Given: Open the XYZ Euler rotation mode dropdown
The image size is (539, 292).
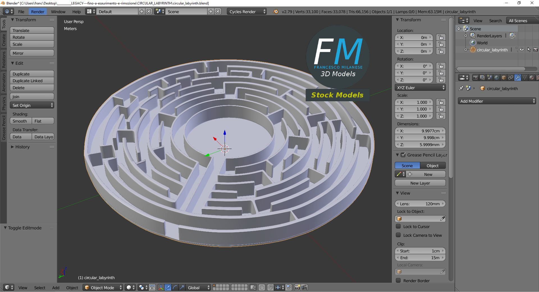Looking at the screenshot, I should pos(420,88).
